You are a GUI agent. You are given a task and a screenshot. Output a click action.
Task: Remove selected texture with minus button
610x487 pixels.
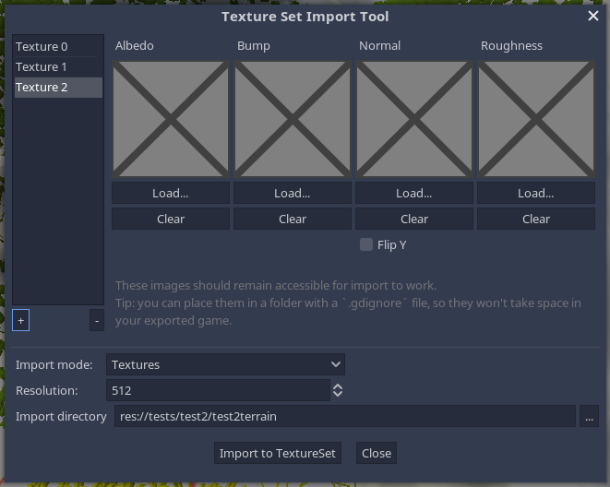[x=97, y=320]
